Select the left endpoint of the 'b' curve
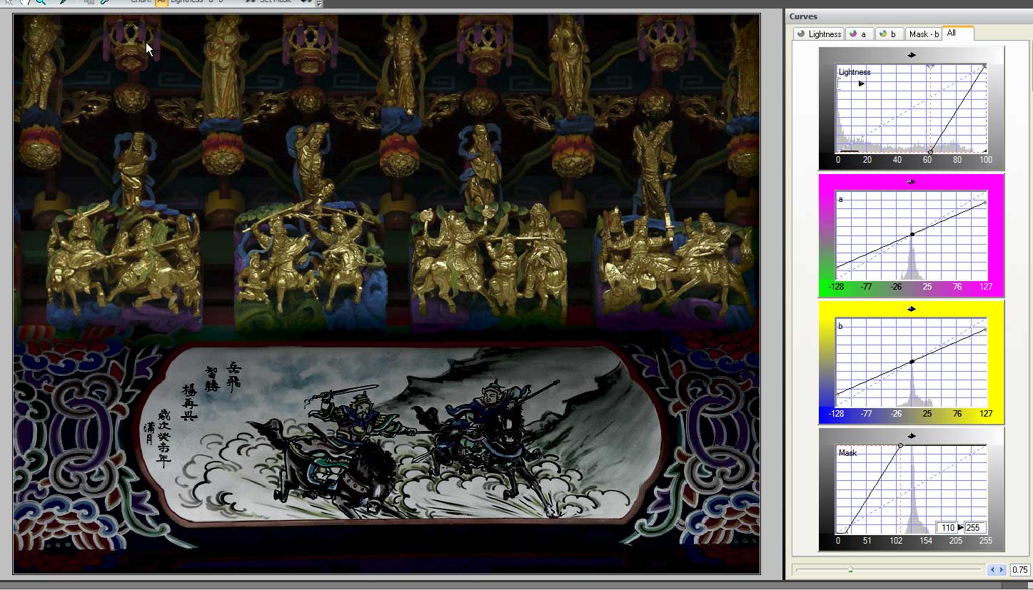This screenshot has width=1033, height=590. 837,393
